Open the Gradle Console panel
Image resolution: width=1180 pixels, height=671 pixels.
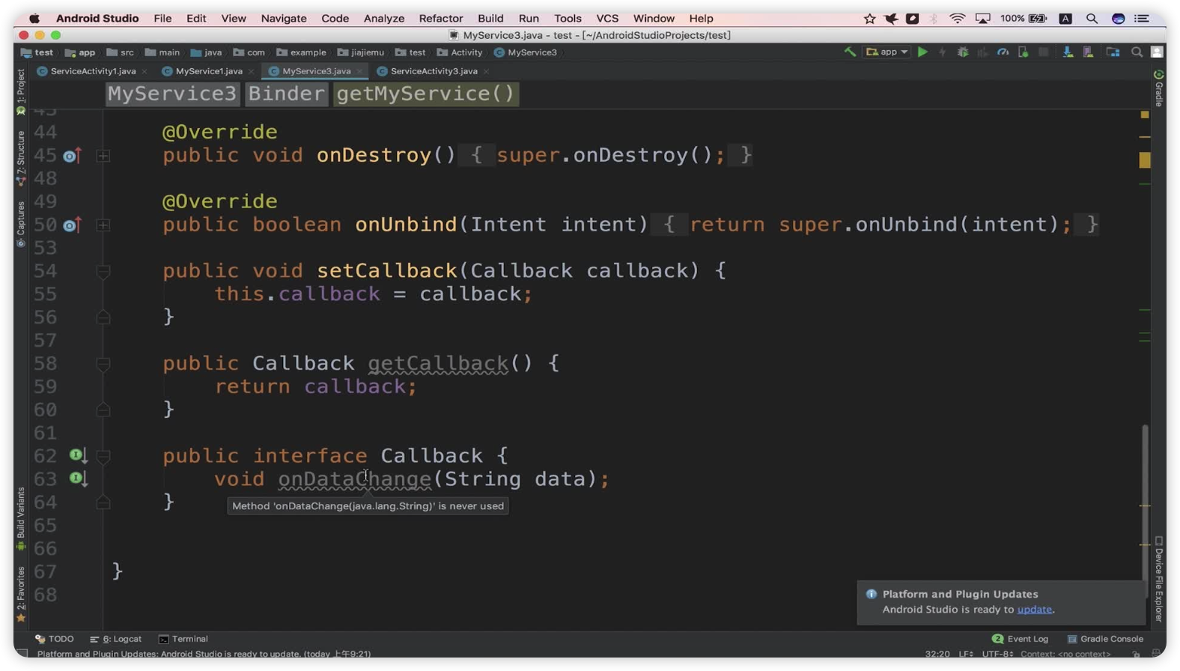click(1105, 639)
